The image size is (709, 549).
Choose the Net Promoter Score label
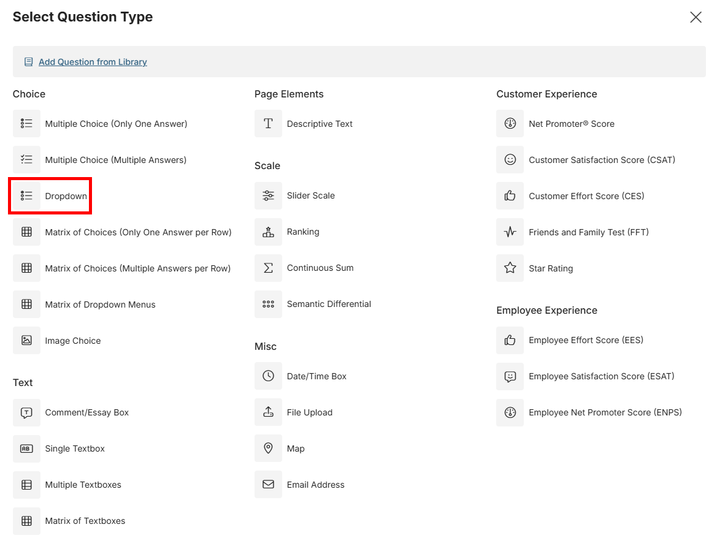[572, 124]
